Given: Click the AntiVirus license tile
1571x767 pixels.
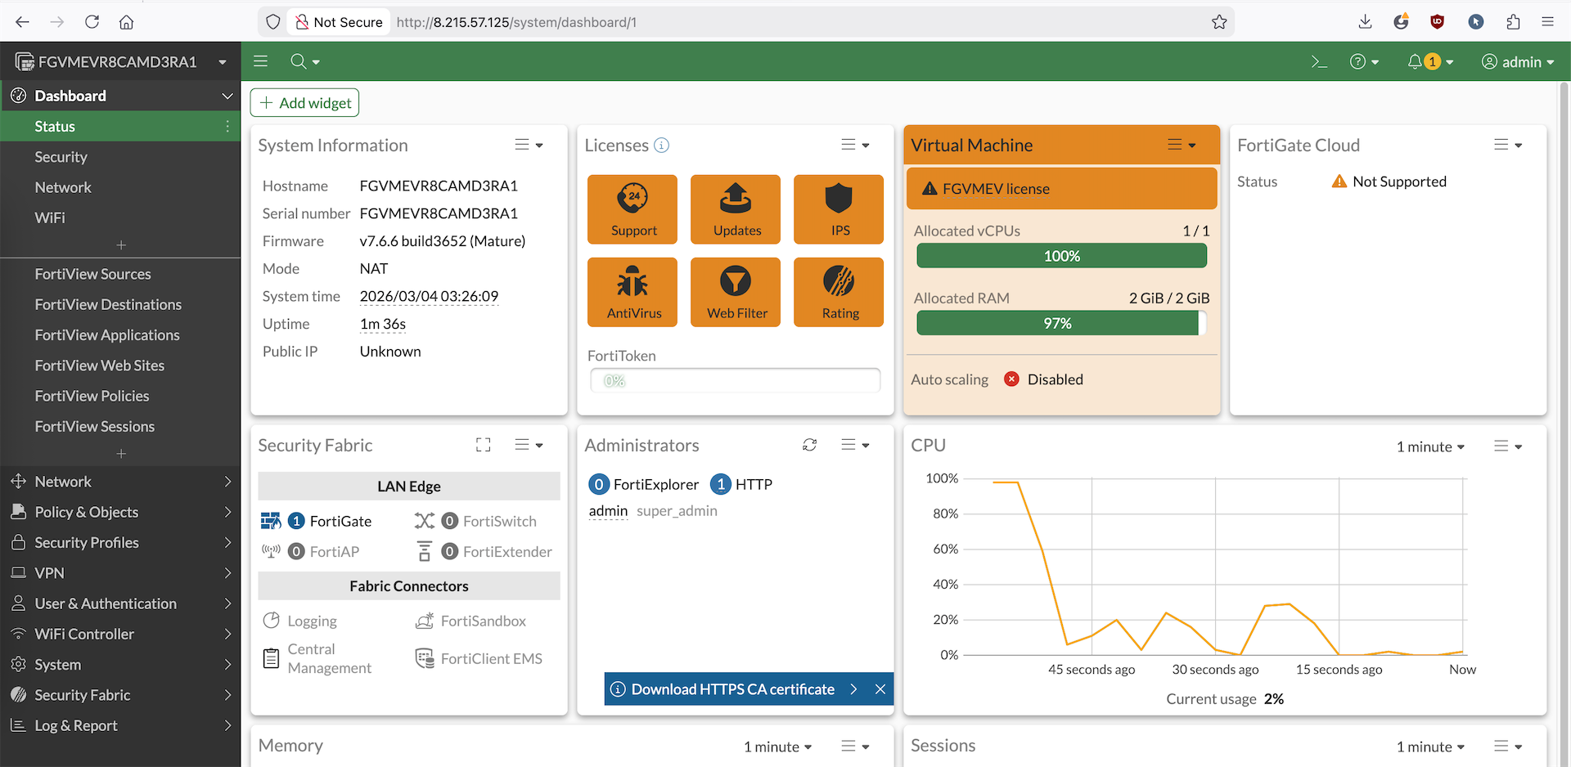Looking at the screenshot, I should 632,292.
